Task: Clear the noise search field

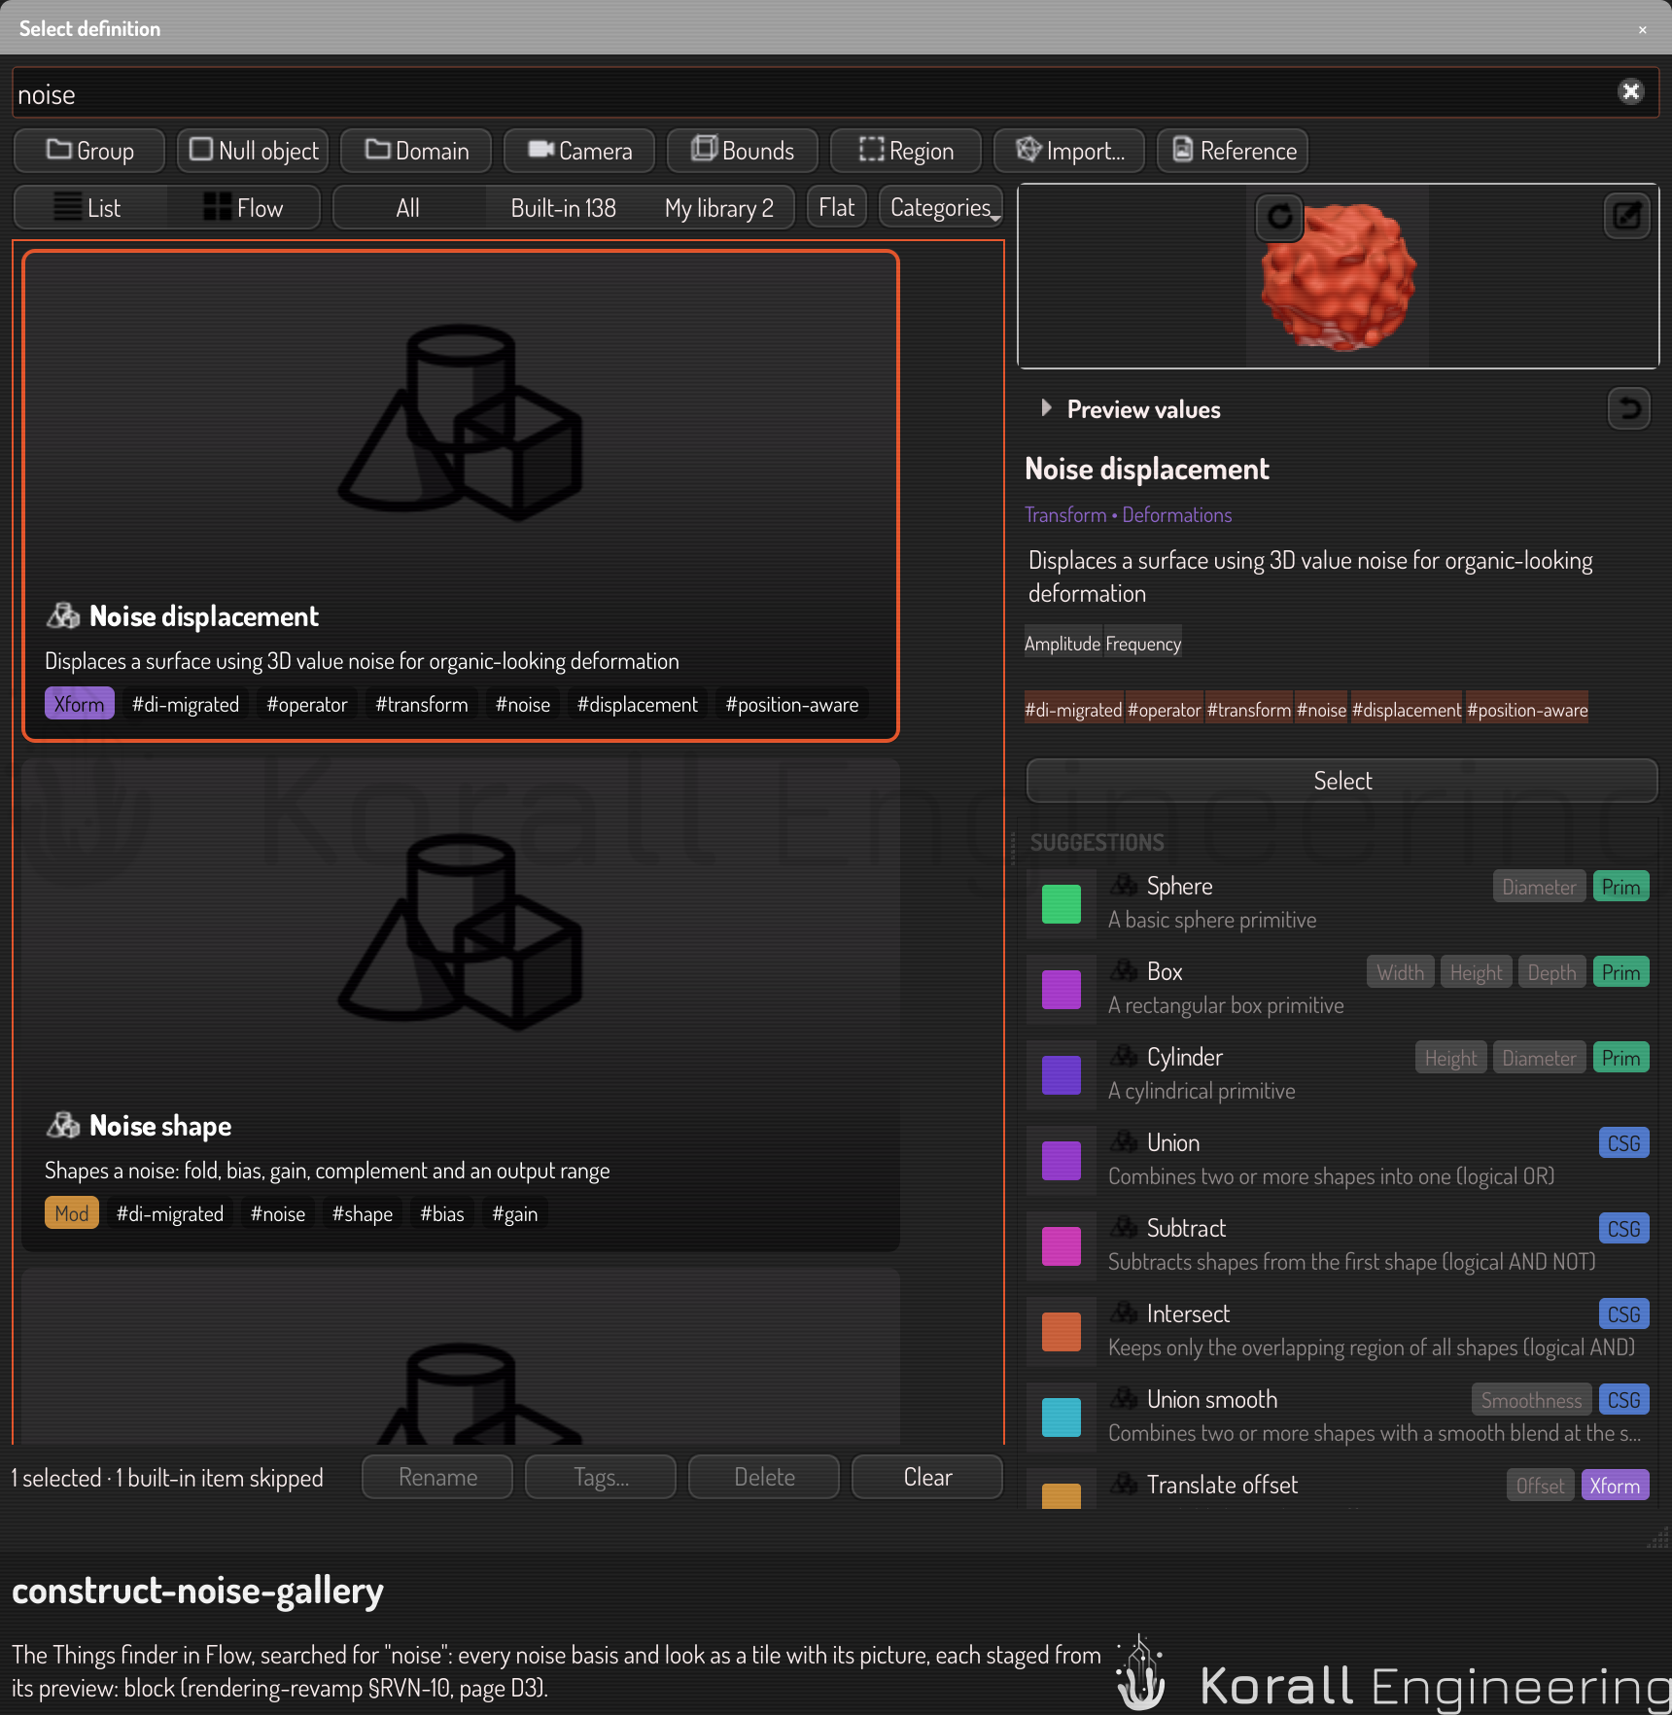Action: point(1630,91)
